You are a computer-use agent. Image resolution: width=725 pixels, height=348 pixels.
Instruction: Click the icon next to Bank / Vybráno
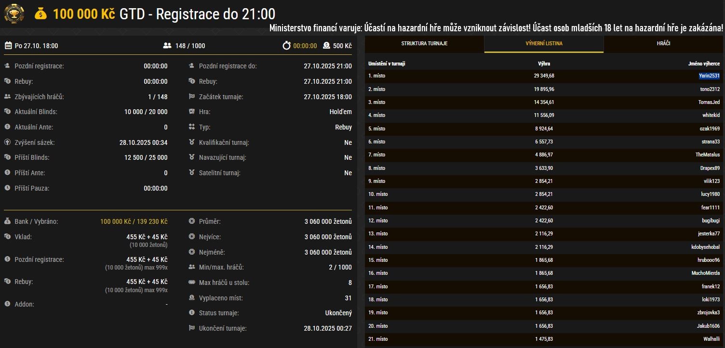(x=8, y=221)
